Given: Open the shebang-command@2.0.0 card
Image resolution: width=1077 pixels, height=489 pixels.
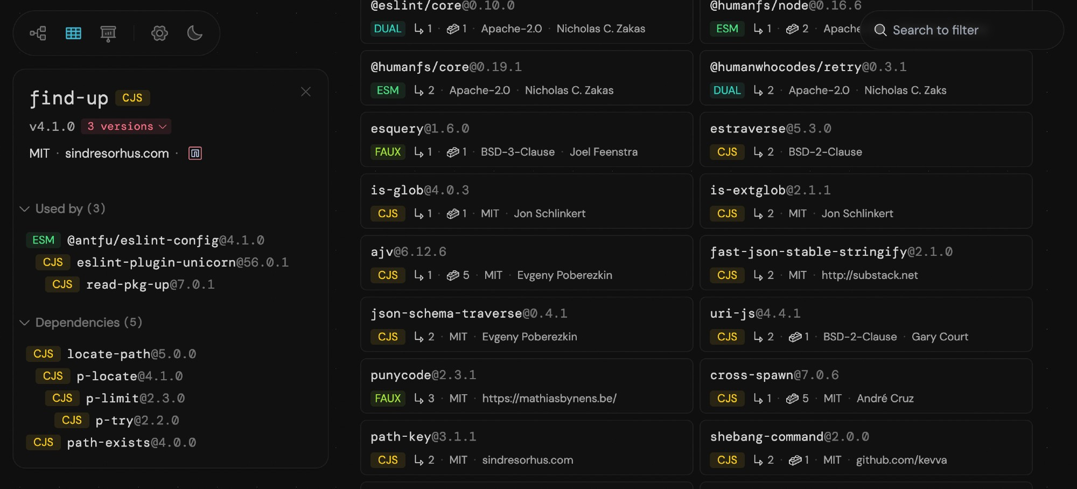Looking at the screenshot, I should [x=865, y=448].
